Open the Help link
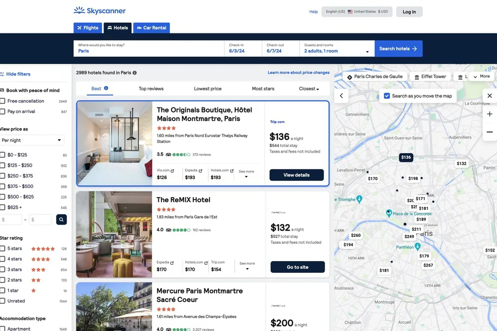The image size is (497, 331). [313, 12]
